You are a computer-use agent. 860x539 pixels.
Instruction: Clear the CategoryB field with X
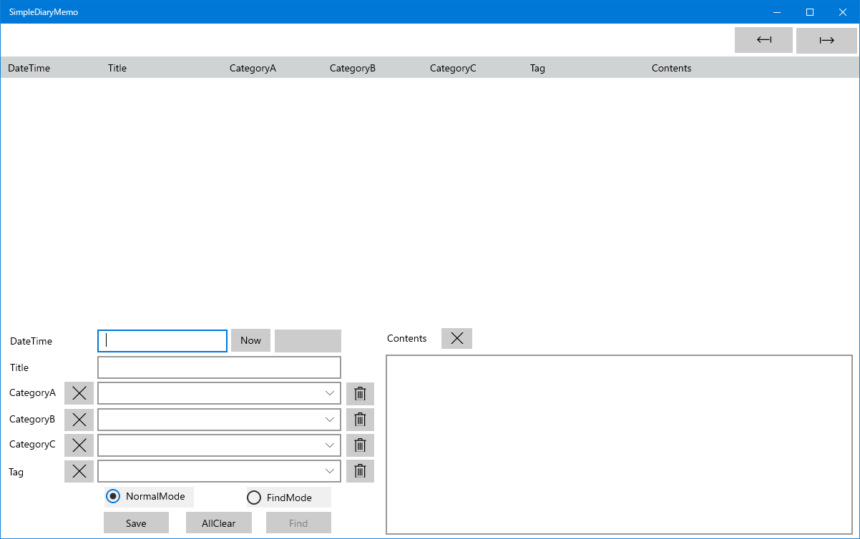79,420
